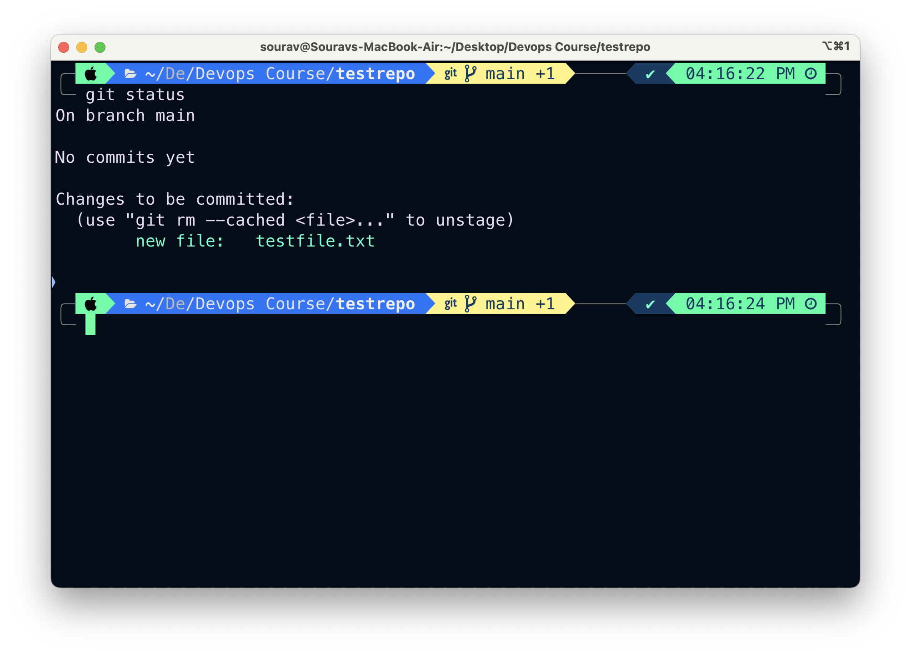This screenshot has width=911, height=655.
Task: Click the 'git status' command text
Action: point(135,95)
